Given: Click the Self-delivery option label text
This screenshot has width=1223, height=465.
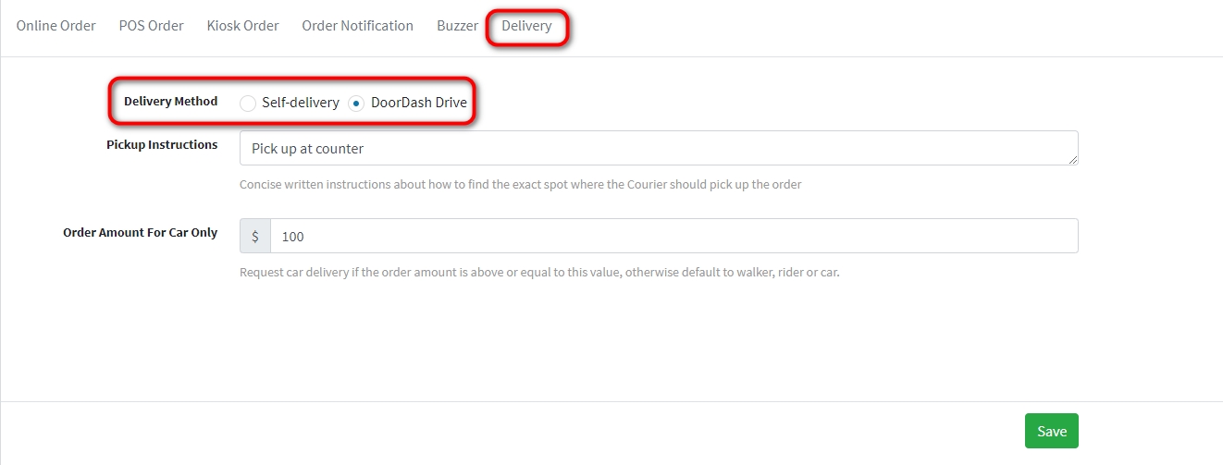Looking at the screenshot, I should pos(301,103).
